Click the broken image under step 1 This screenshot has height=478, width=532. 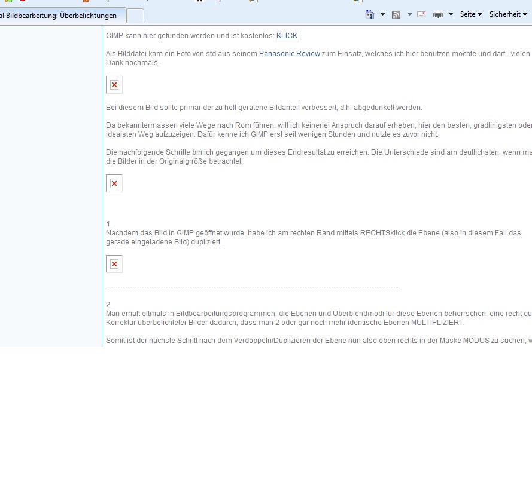(114, 264)
